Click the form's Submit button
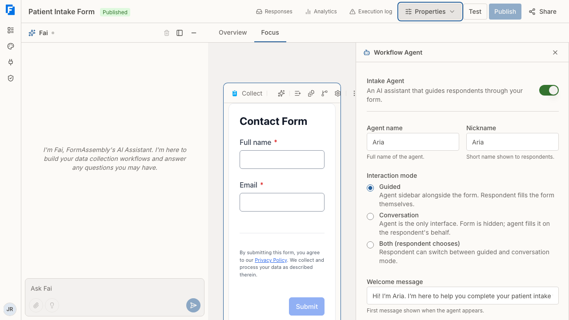The image size is (569, 320). 307,307
